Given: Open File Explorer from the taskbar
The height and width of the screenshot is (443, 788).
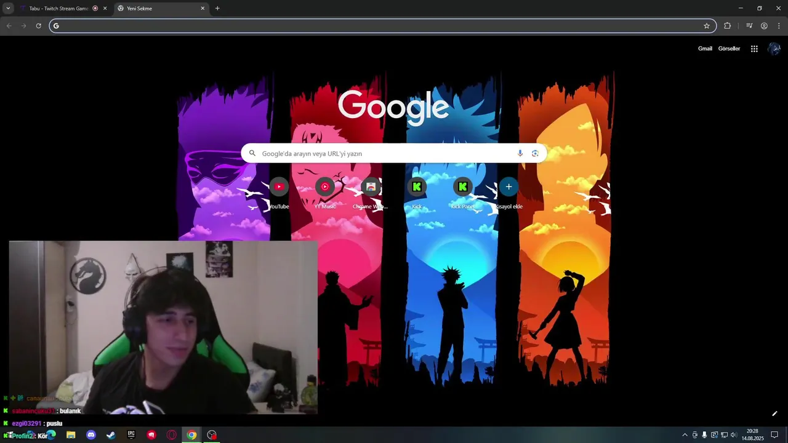Looking at the screenshot, I should coord(71,435).
